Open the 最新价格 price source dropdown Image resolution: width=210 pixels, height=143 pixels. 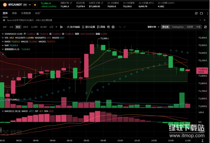click(x=153, y=27)
